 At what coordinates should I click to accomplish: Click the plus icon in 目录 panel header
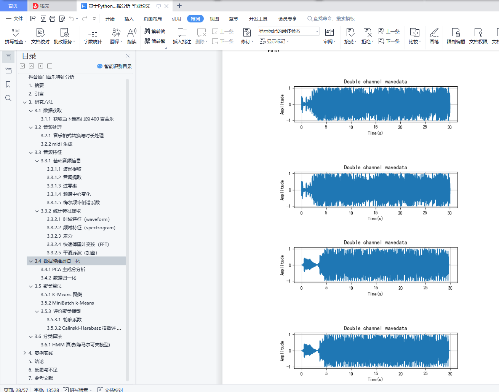[x=41, y=66]
